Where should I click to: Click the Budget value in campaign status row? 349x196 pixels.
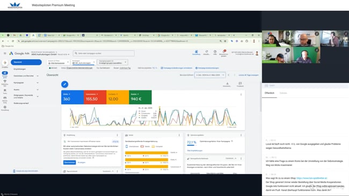coord(125,68)
